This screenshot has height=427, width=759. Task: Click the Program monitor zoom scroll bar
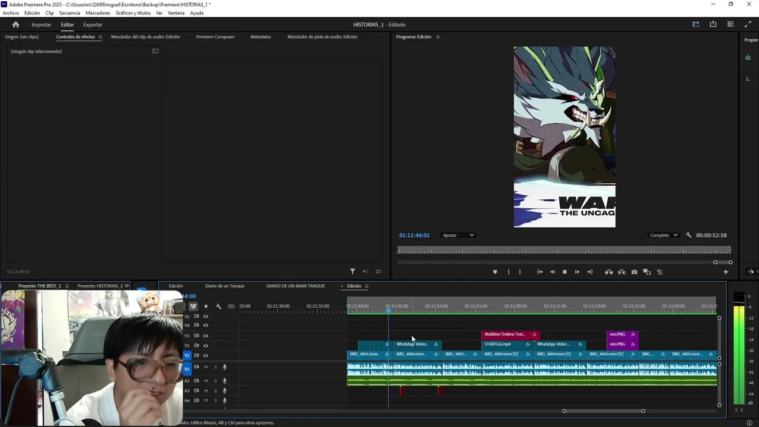(723, 262)
